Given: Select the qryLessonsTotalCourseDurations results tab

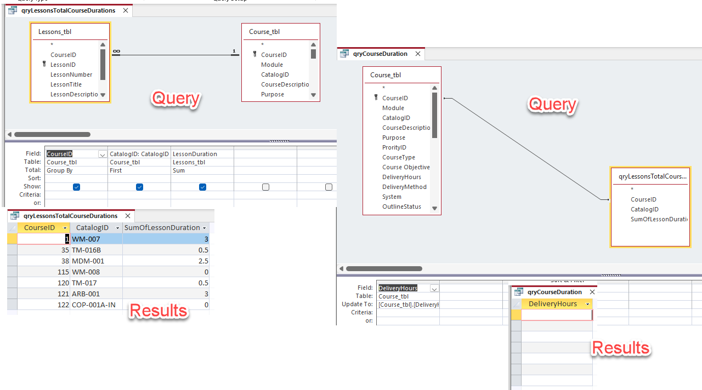Looking at the screenshot, I should coord(71,216).
